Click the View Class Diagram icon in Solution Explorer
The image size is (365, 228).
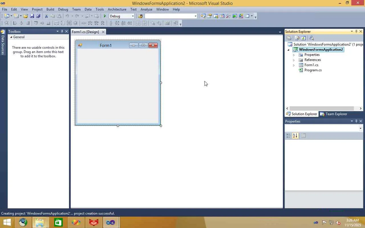[x=311, y=38]
